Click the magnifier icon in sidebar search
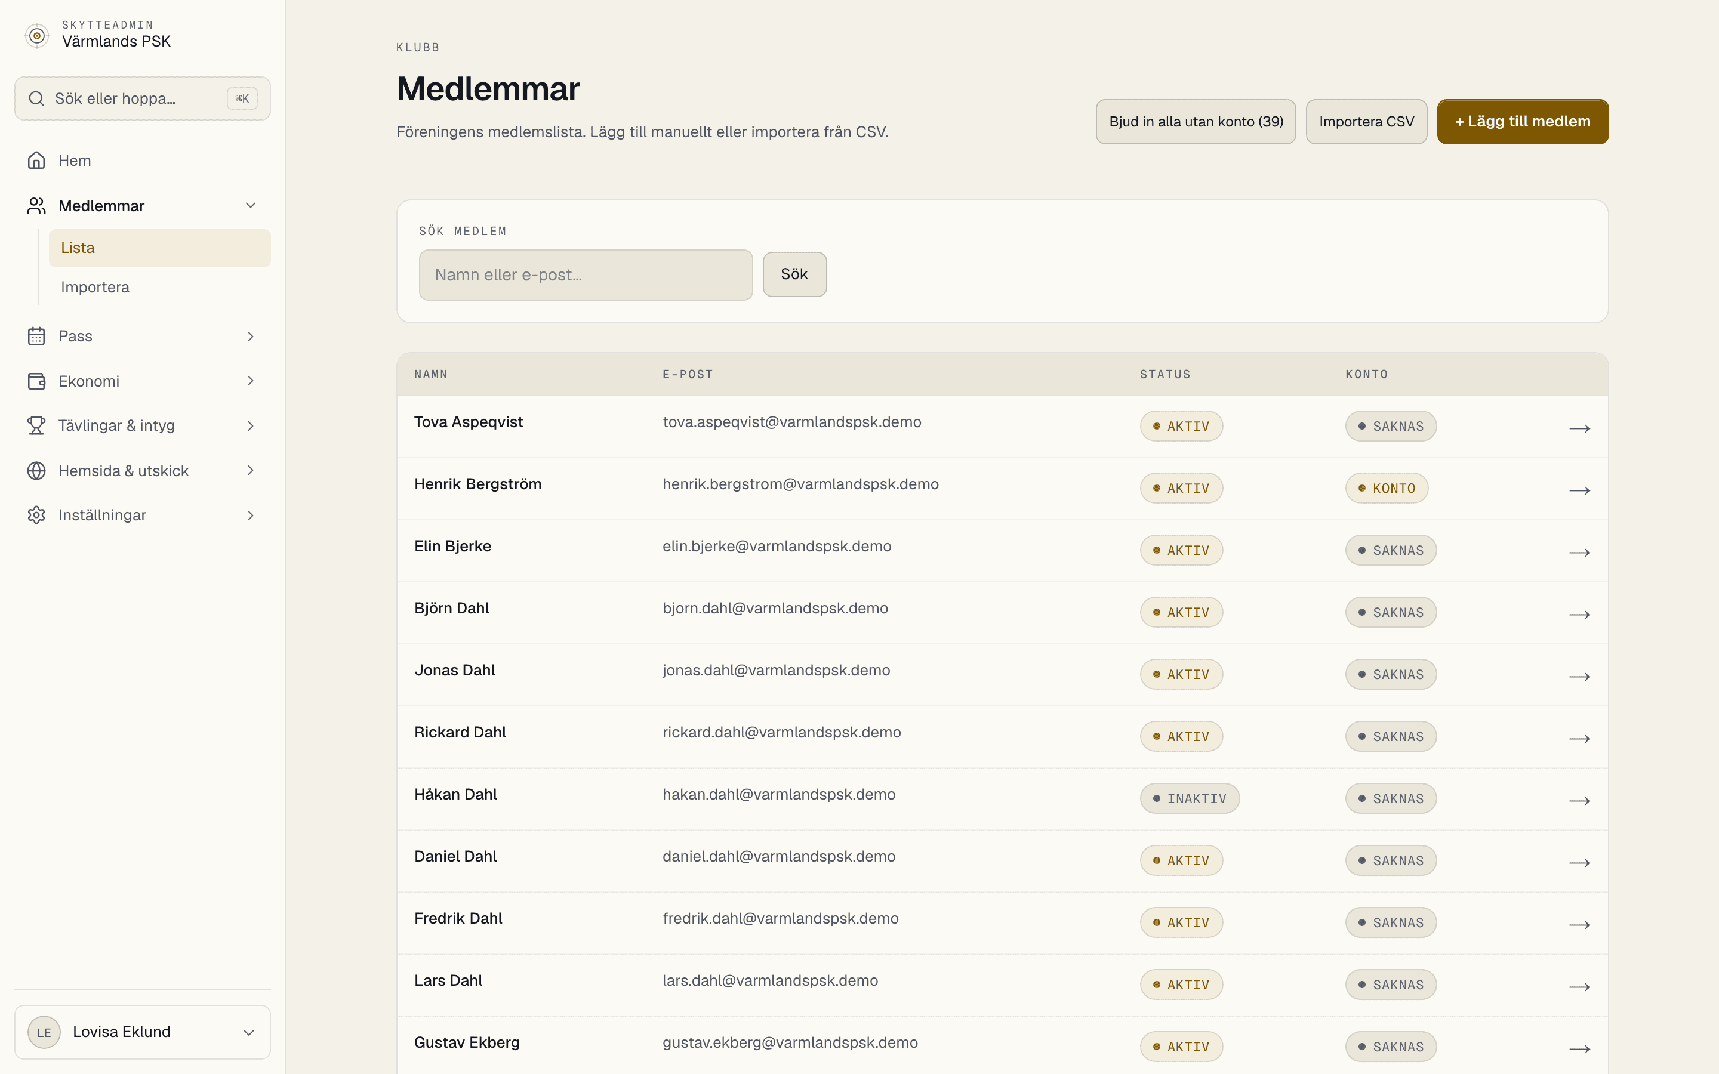Image resolution: width=1719 pixels, height=1074 pixels. (x=36, y=98)
